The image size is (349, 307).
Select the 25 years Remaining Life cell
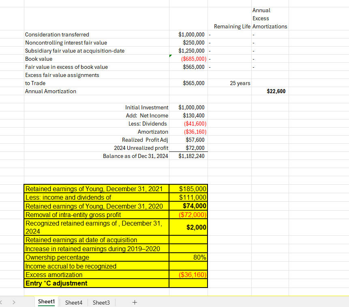(x=229, y=83)
